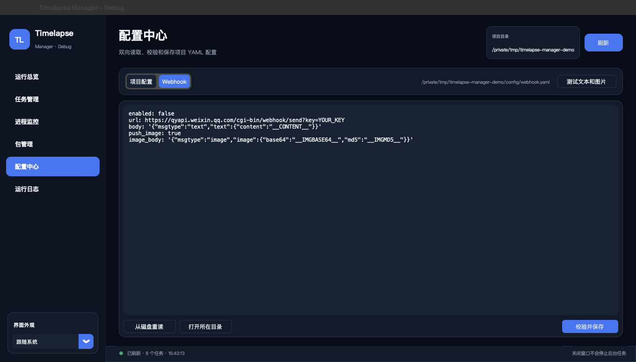This screenshot has height=362, width=636.
Task: Open 进程监控 in the sidebar
Action: pos(53,122)
